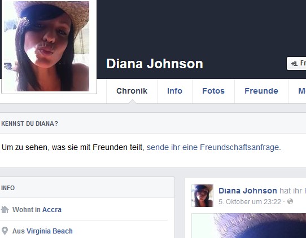
Task: Open the Accra city link
Action: [x=52, y=210]
